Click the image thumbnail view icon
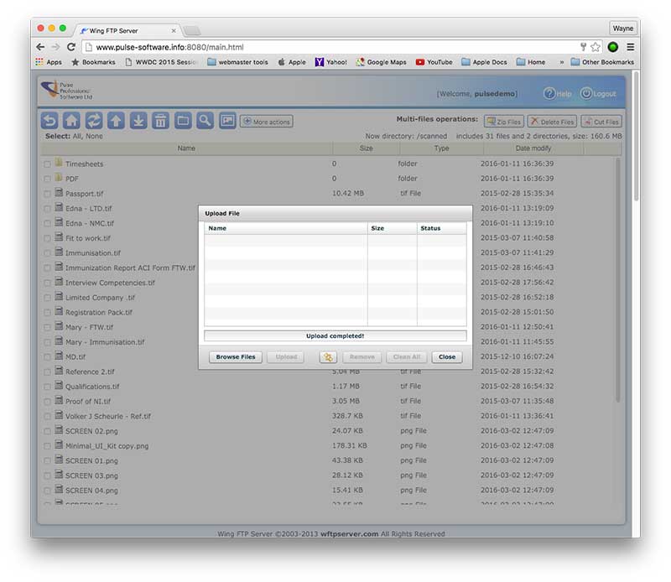 coord(227,121)
